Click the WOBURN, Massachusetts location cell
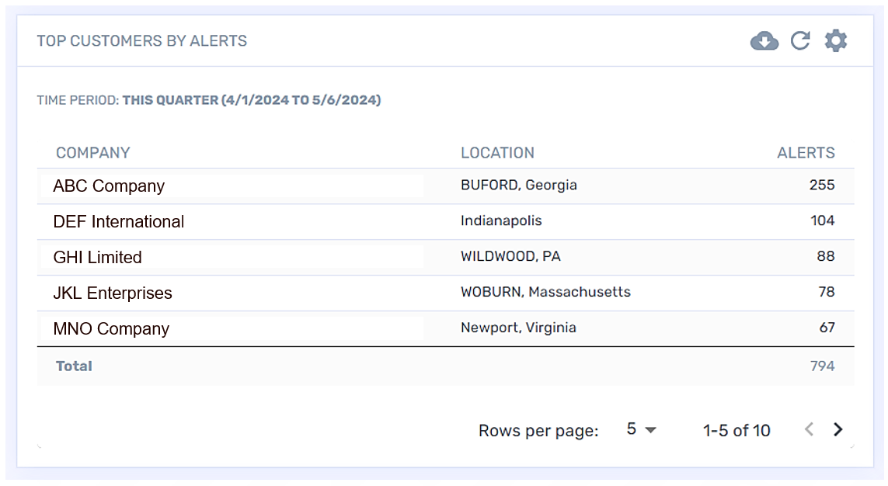Screen dimensions: 888x486 tap(545, 293)
